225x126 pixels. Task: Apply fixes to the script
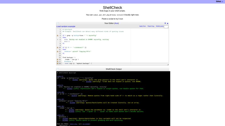pos(142,26)
